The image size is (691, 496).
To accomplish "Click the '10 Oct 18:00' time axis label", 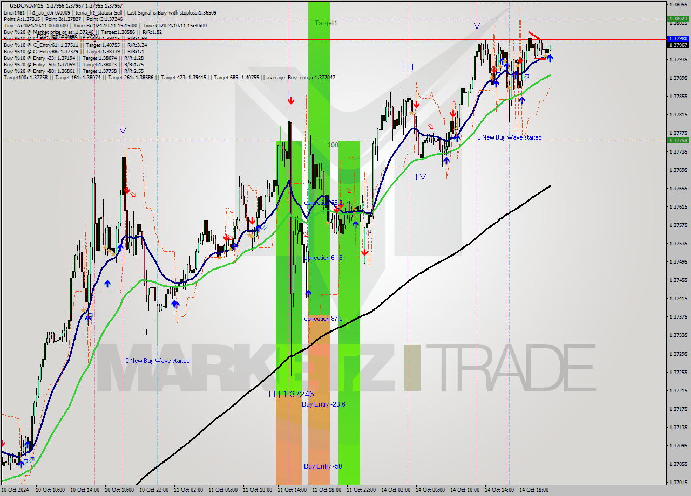I will tap(118, 490).
